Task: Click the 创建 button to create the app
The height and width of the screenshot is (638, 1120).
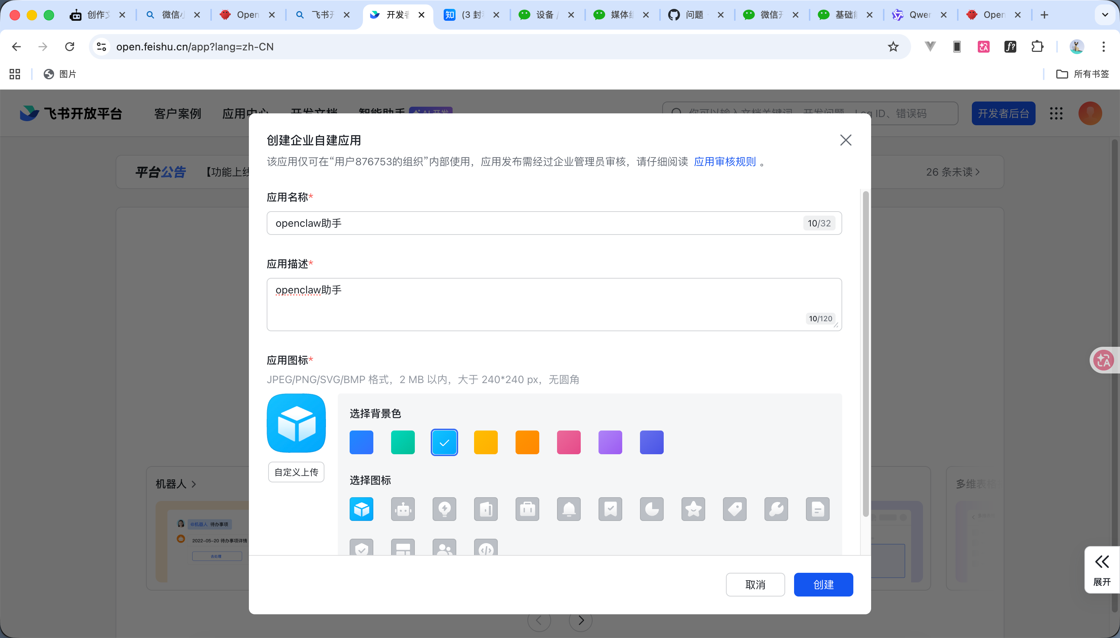Action: pos(822,585)
